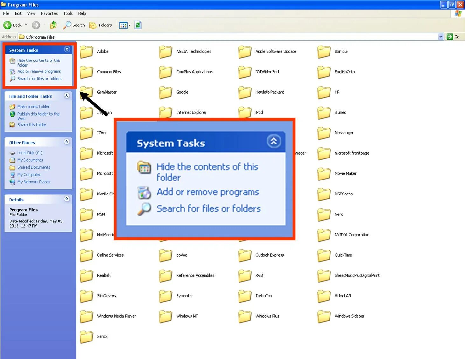Screen dimensions: 465x359
Task: Select the Bonjour folder icon
Action: 324,52
